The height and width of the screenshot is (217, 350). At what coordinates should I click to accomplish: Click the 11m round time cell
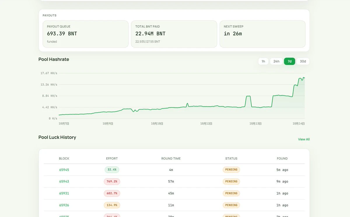click(x=171, y=205)
